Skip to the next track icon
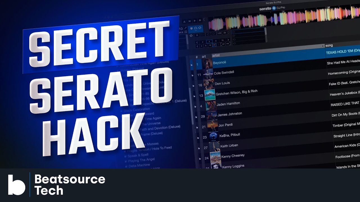 [x=200, y=20]
